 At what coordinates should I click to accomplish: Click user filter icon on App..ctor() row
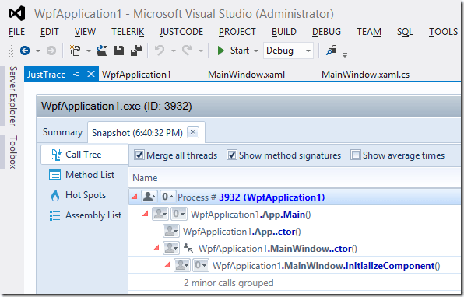[x=170, y=231]
